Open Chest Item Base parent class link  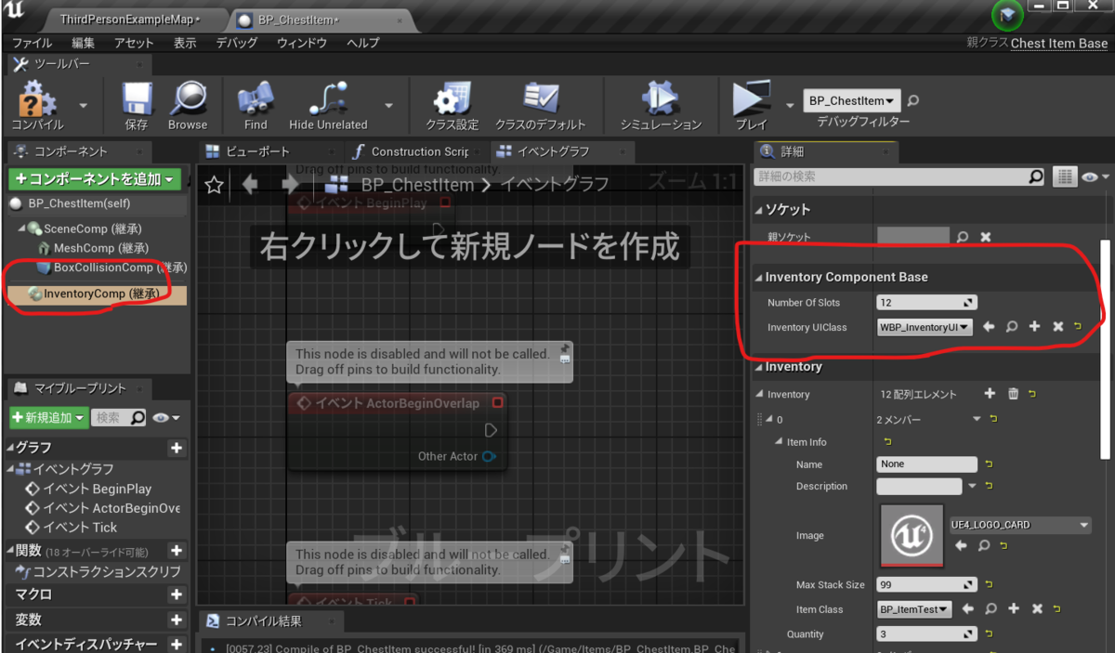(x=1059, y=43)
